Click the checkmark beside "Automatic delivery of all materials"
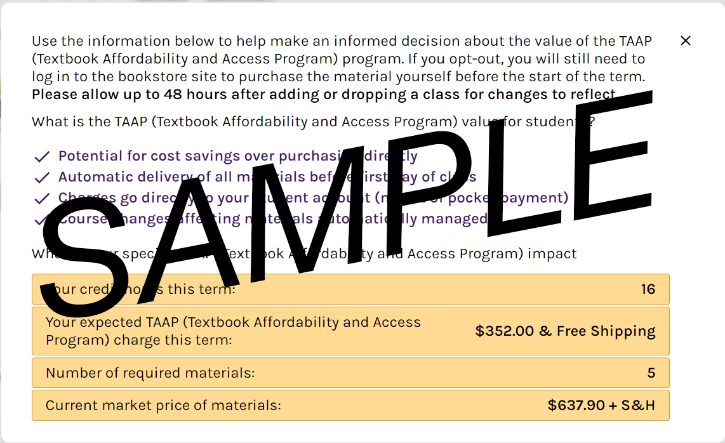725x443 pixels. pyautogui.click(x=42, y=176)
